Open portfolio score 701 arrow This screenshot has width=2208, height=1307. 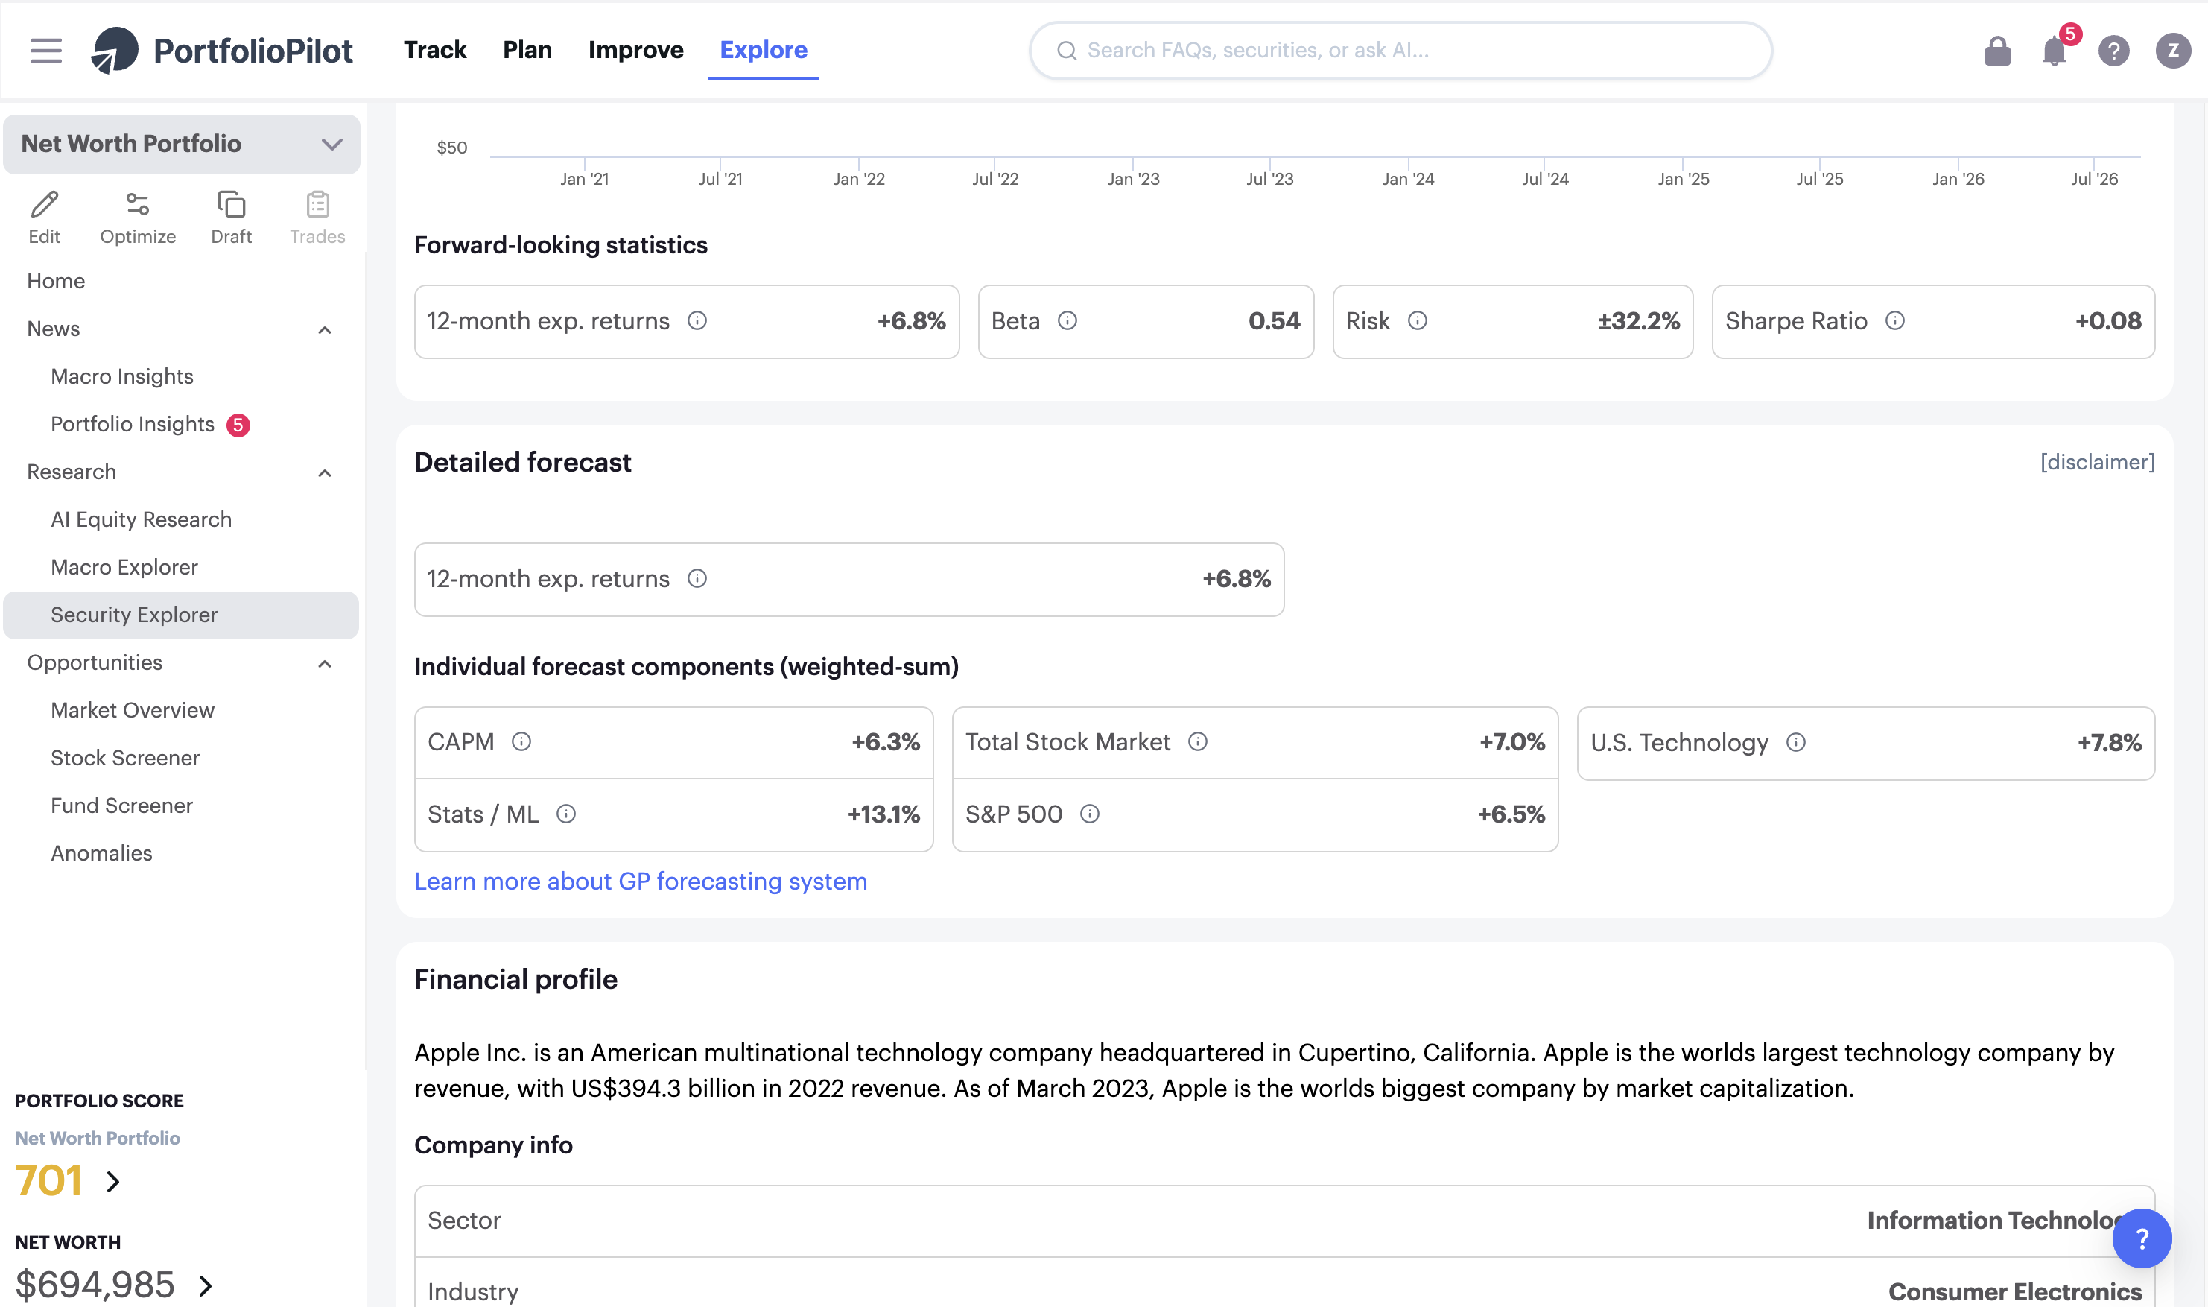pos(112,1181)
